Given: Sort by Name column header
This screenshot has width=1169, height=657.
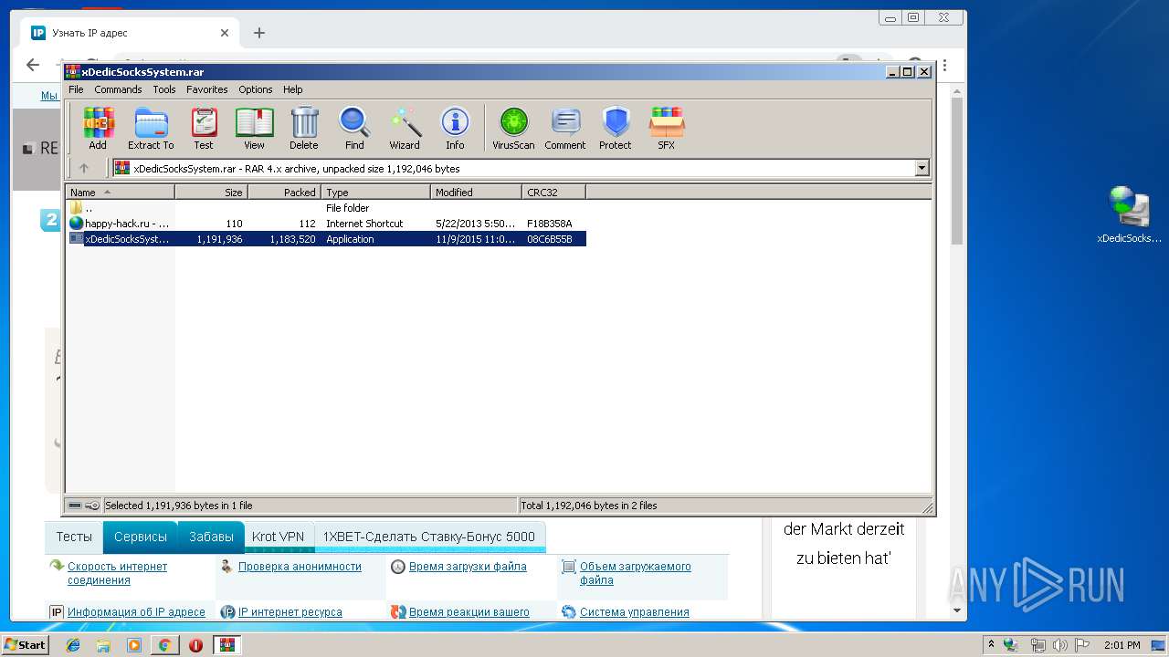Looking at the screenshot, I should 121,192.
